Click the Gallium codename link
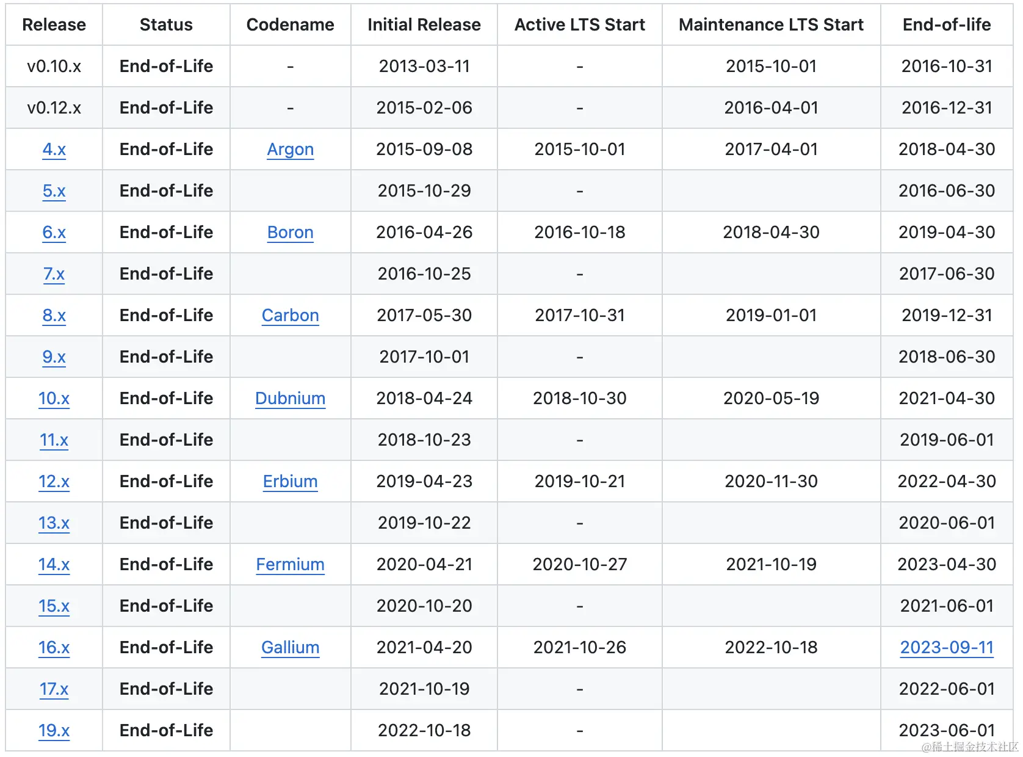This screenshot has width=1023, height=757. pyautogui.click(x=290, y=648)
